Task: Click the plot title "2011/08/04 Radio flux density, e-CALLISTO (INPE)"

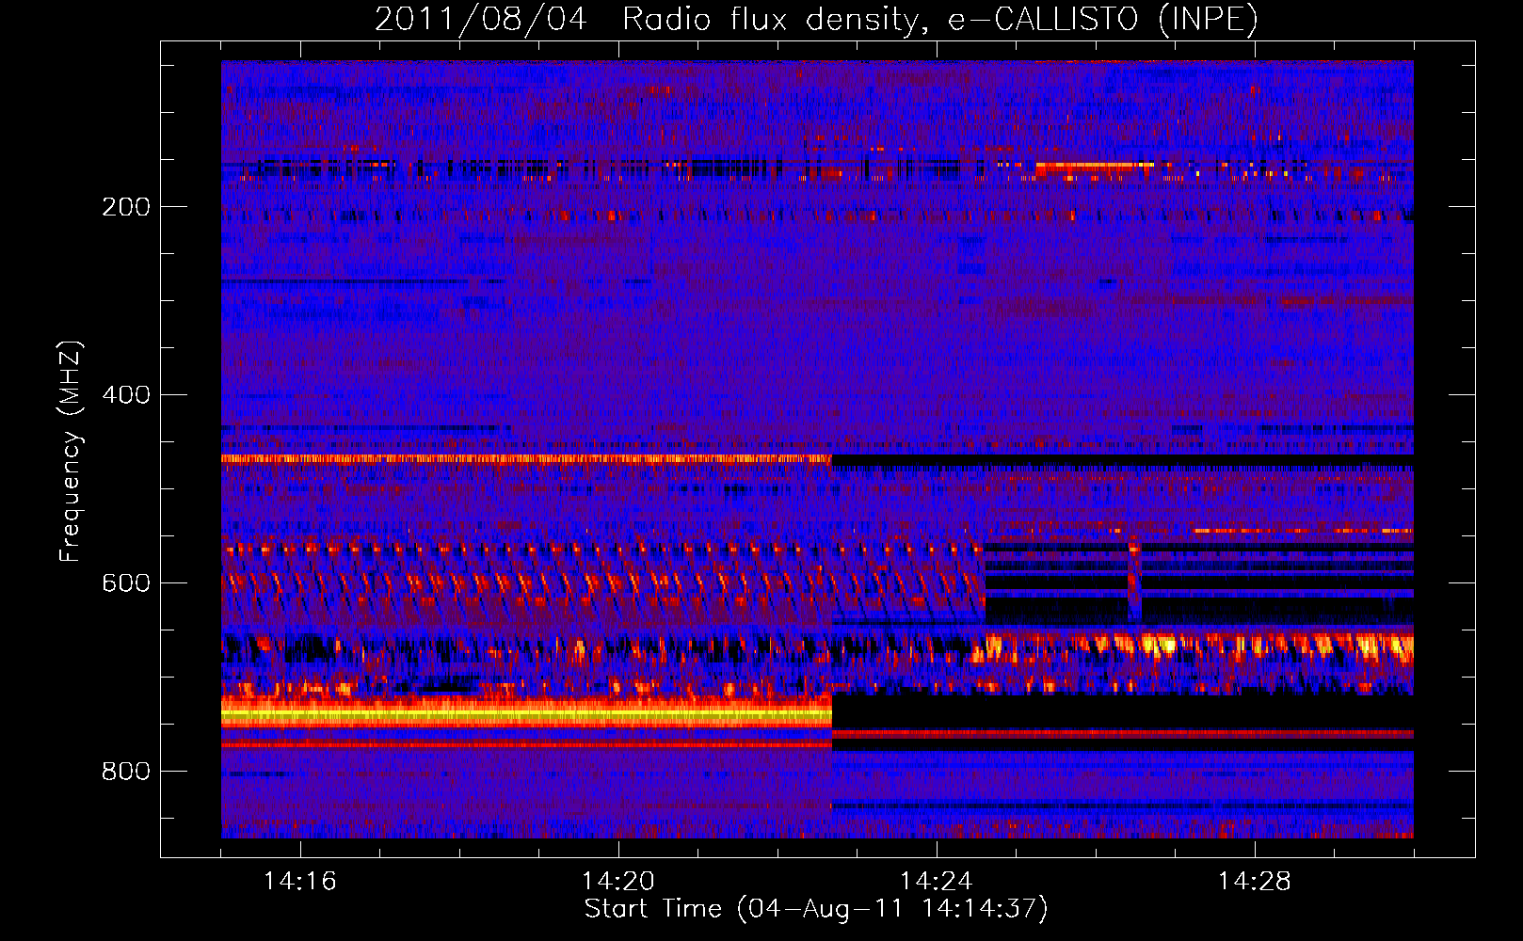Action: click(816, 20)
